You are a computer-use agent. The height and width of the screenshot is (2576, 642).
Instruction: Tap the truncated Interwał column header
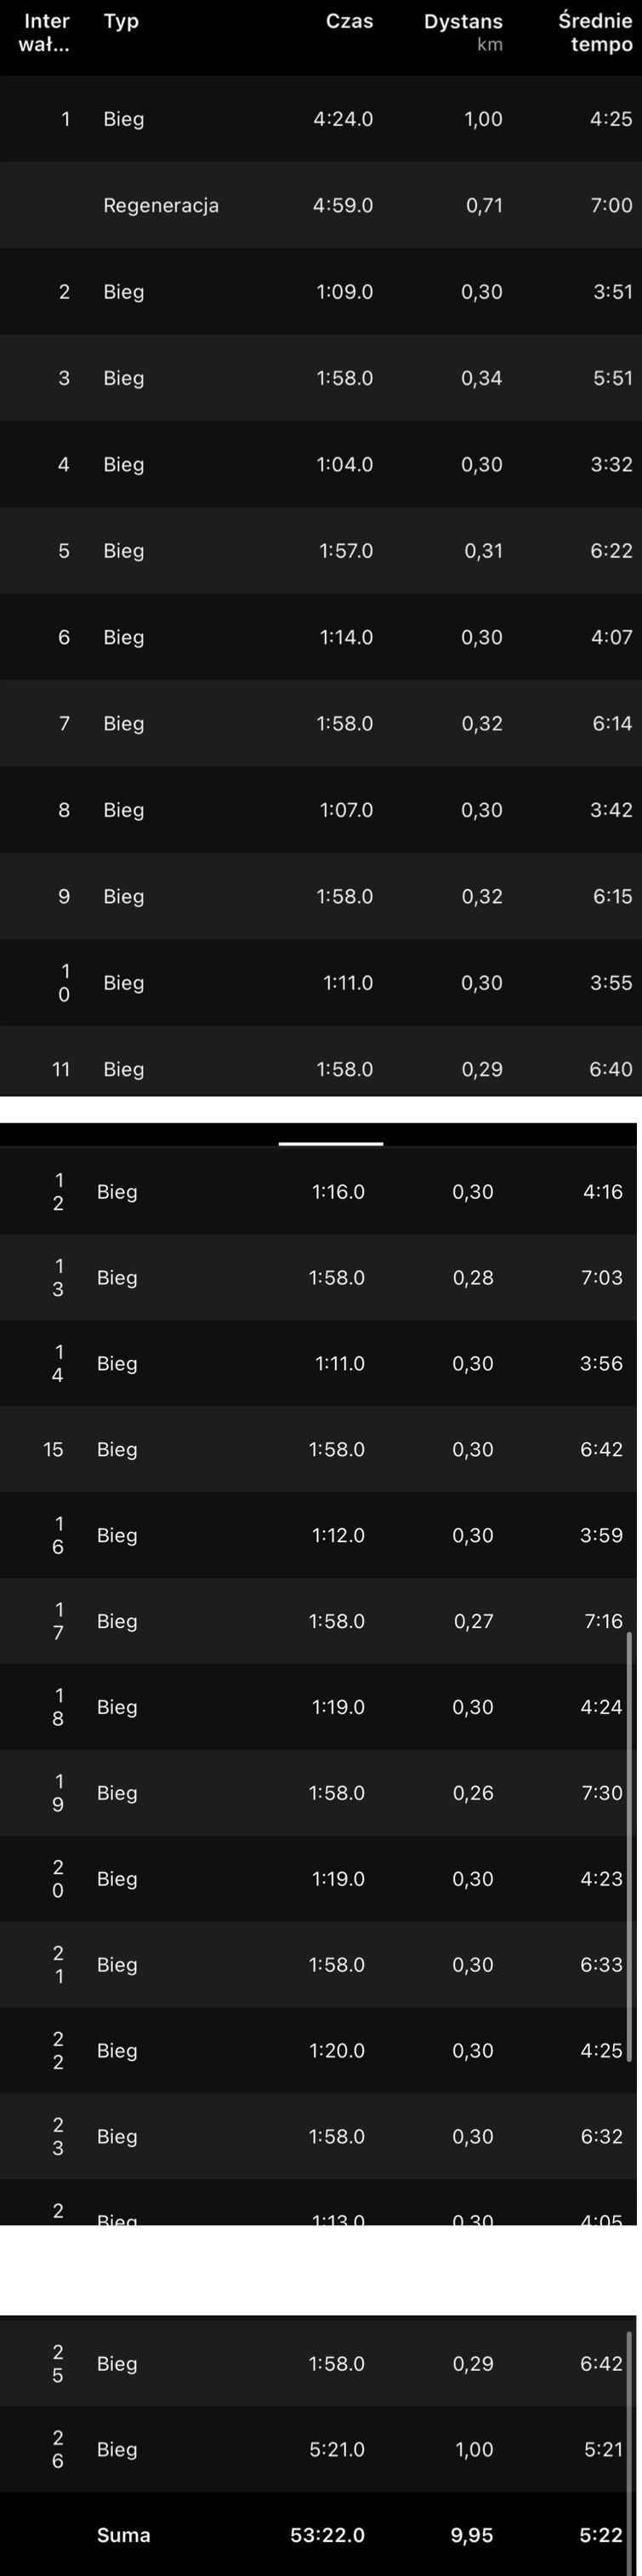coord(45,32)
